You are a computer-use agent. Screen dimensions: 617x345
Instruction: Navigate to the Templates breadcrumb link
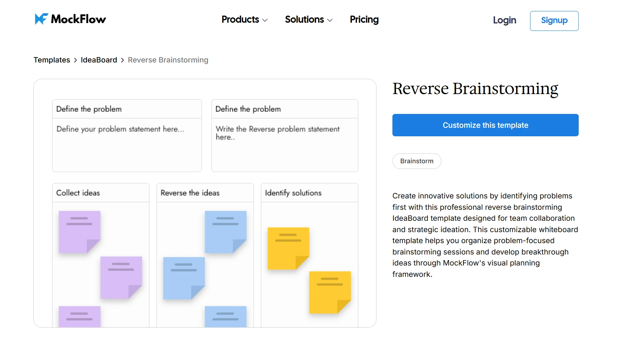coord(52,60)
